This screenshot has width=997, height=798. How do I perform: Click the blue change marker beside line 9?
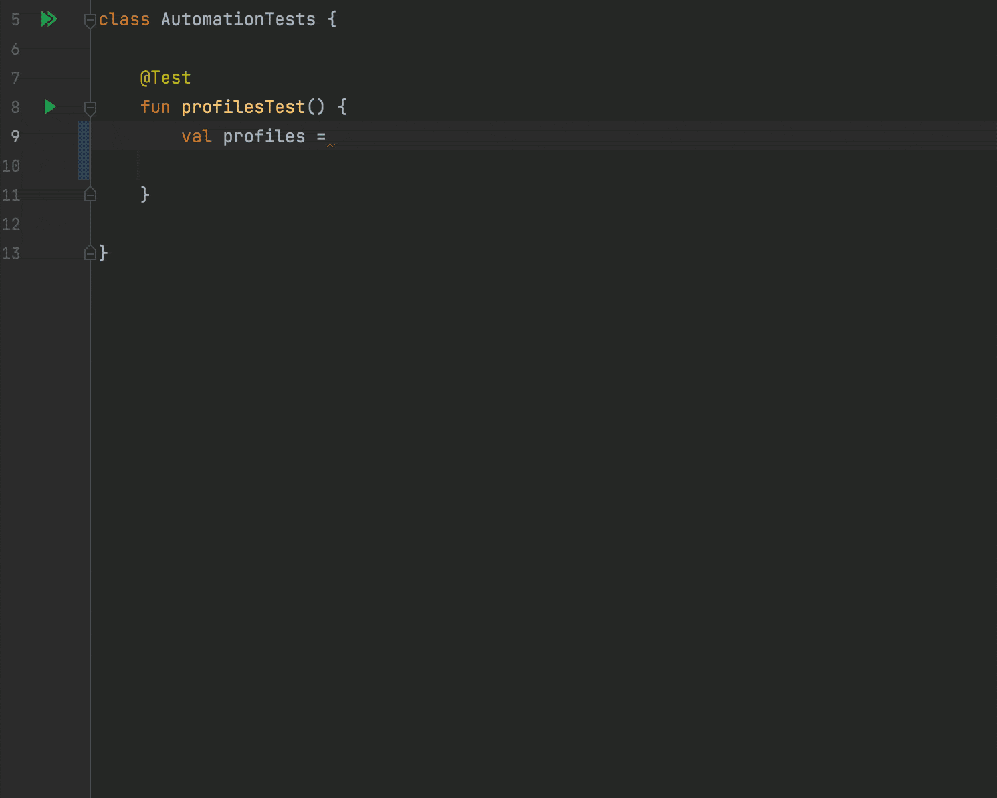click(84, 150)
